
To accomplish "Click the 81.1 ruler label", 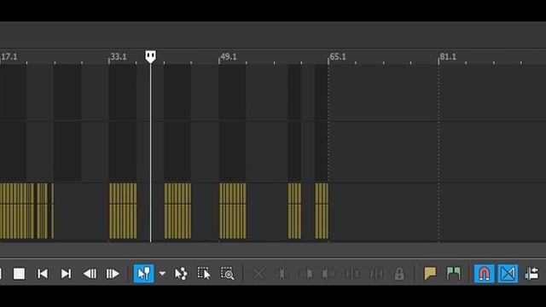I will coord(448,56).
